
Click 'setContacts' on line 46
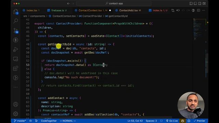point(75,36)
